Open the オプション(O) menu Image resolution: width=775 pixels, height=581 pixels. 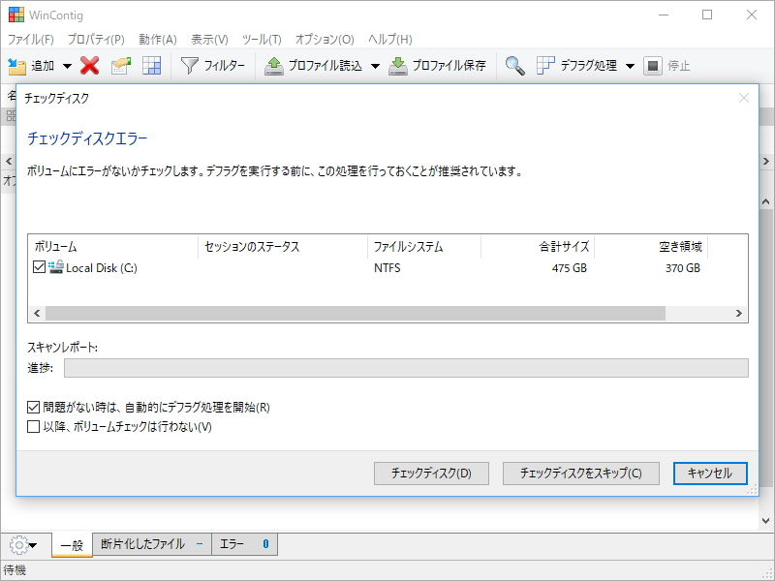pos(325,39)
